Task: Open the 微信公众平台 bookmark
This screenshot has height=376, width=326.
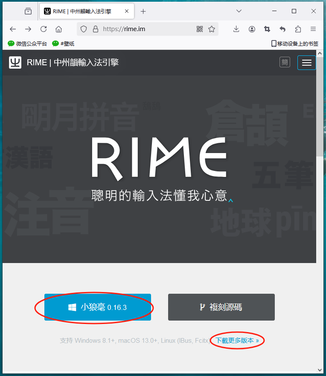Action: [27, 43]
